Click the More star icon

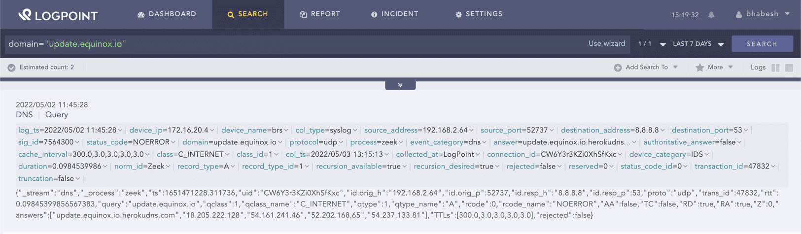(699, 67)
